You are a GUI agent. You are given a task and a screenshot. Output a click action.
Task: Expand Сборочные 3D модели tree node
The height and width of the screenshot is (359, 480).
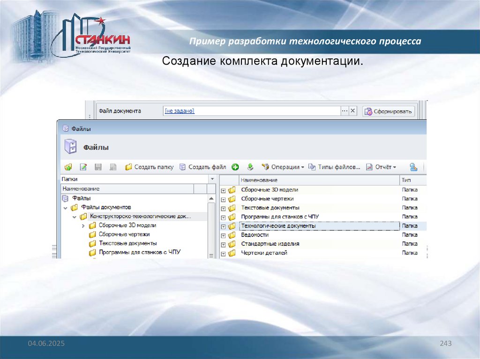click(x=83, y=226)
